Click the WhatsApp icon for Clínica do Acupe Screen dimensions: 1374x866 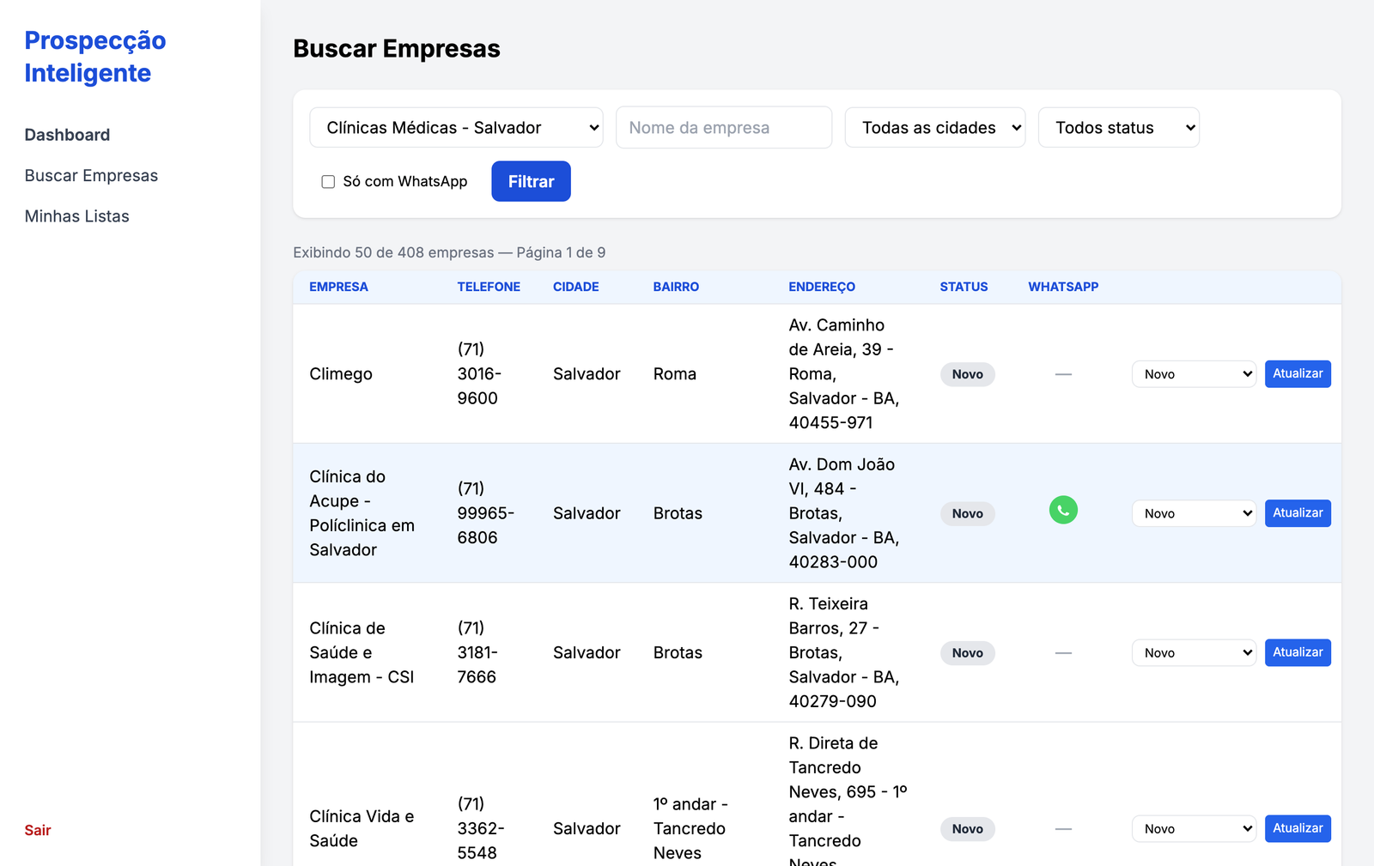click(1063, 510)
